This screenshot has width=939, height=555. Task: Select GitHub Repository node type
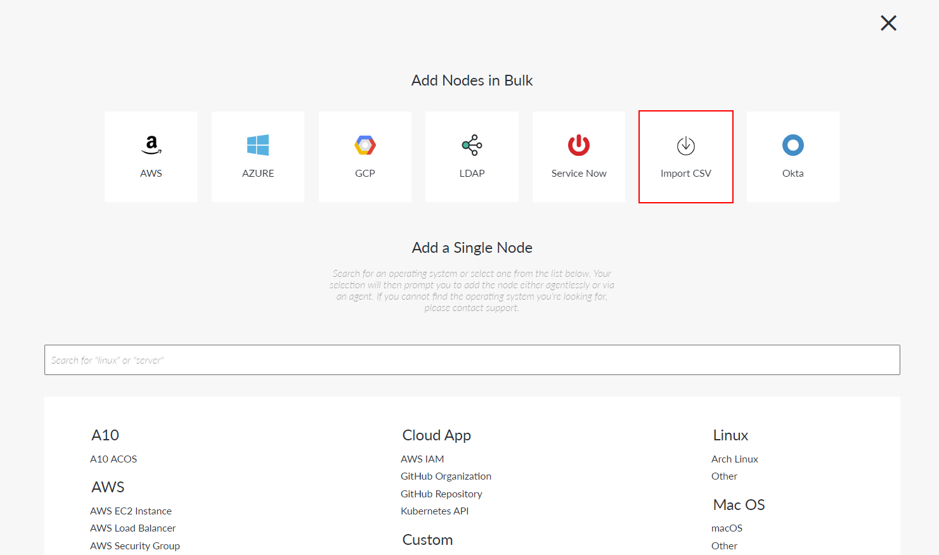pos(441,494)
